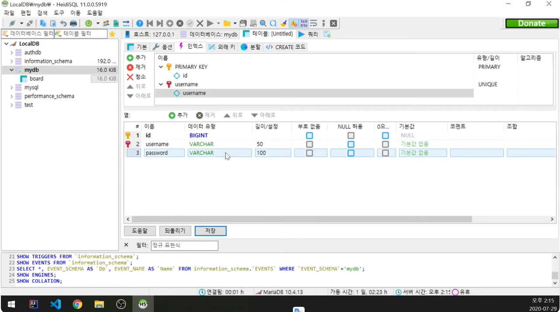Click the yellow star favorites icon
This screenshot has height=312, width=560.
point(112,34)
